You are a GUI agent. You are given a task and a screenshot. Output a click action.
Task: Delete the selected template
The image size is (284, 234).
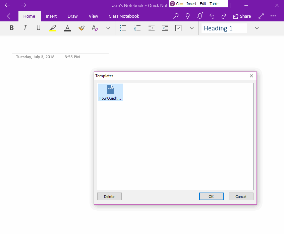(x=109, y=197)
